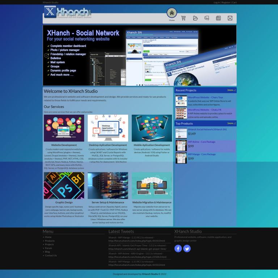Click the Desktop Application Development image

tap(108, 128)
